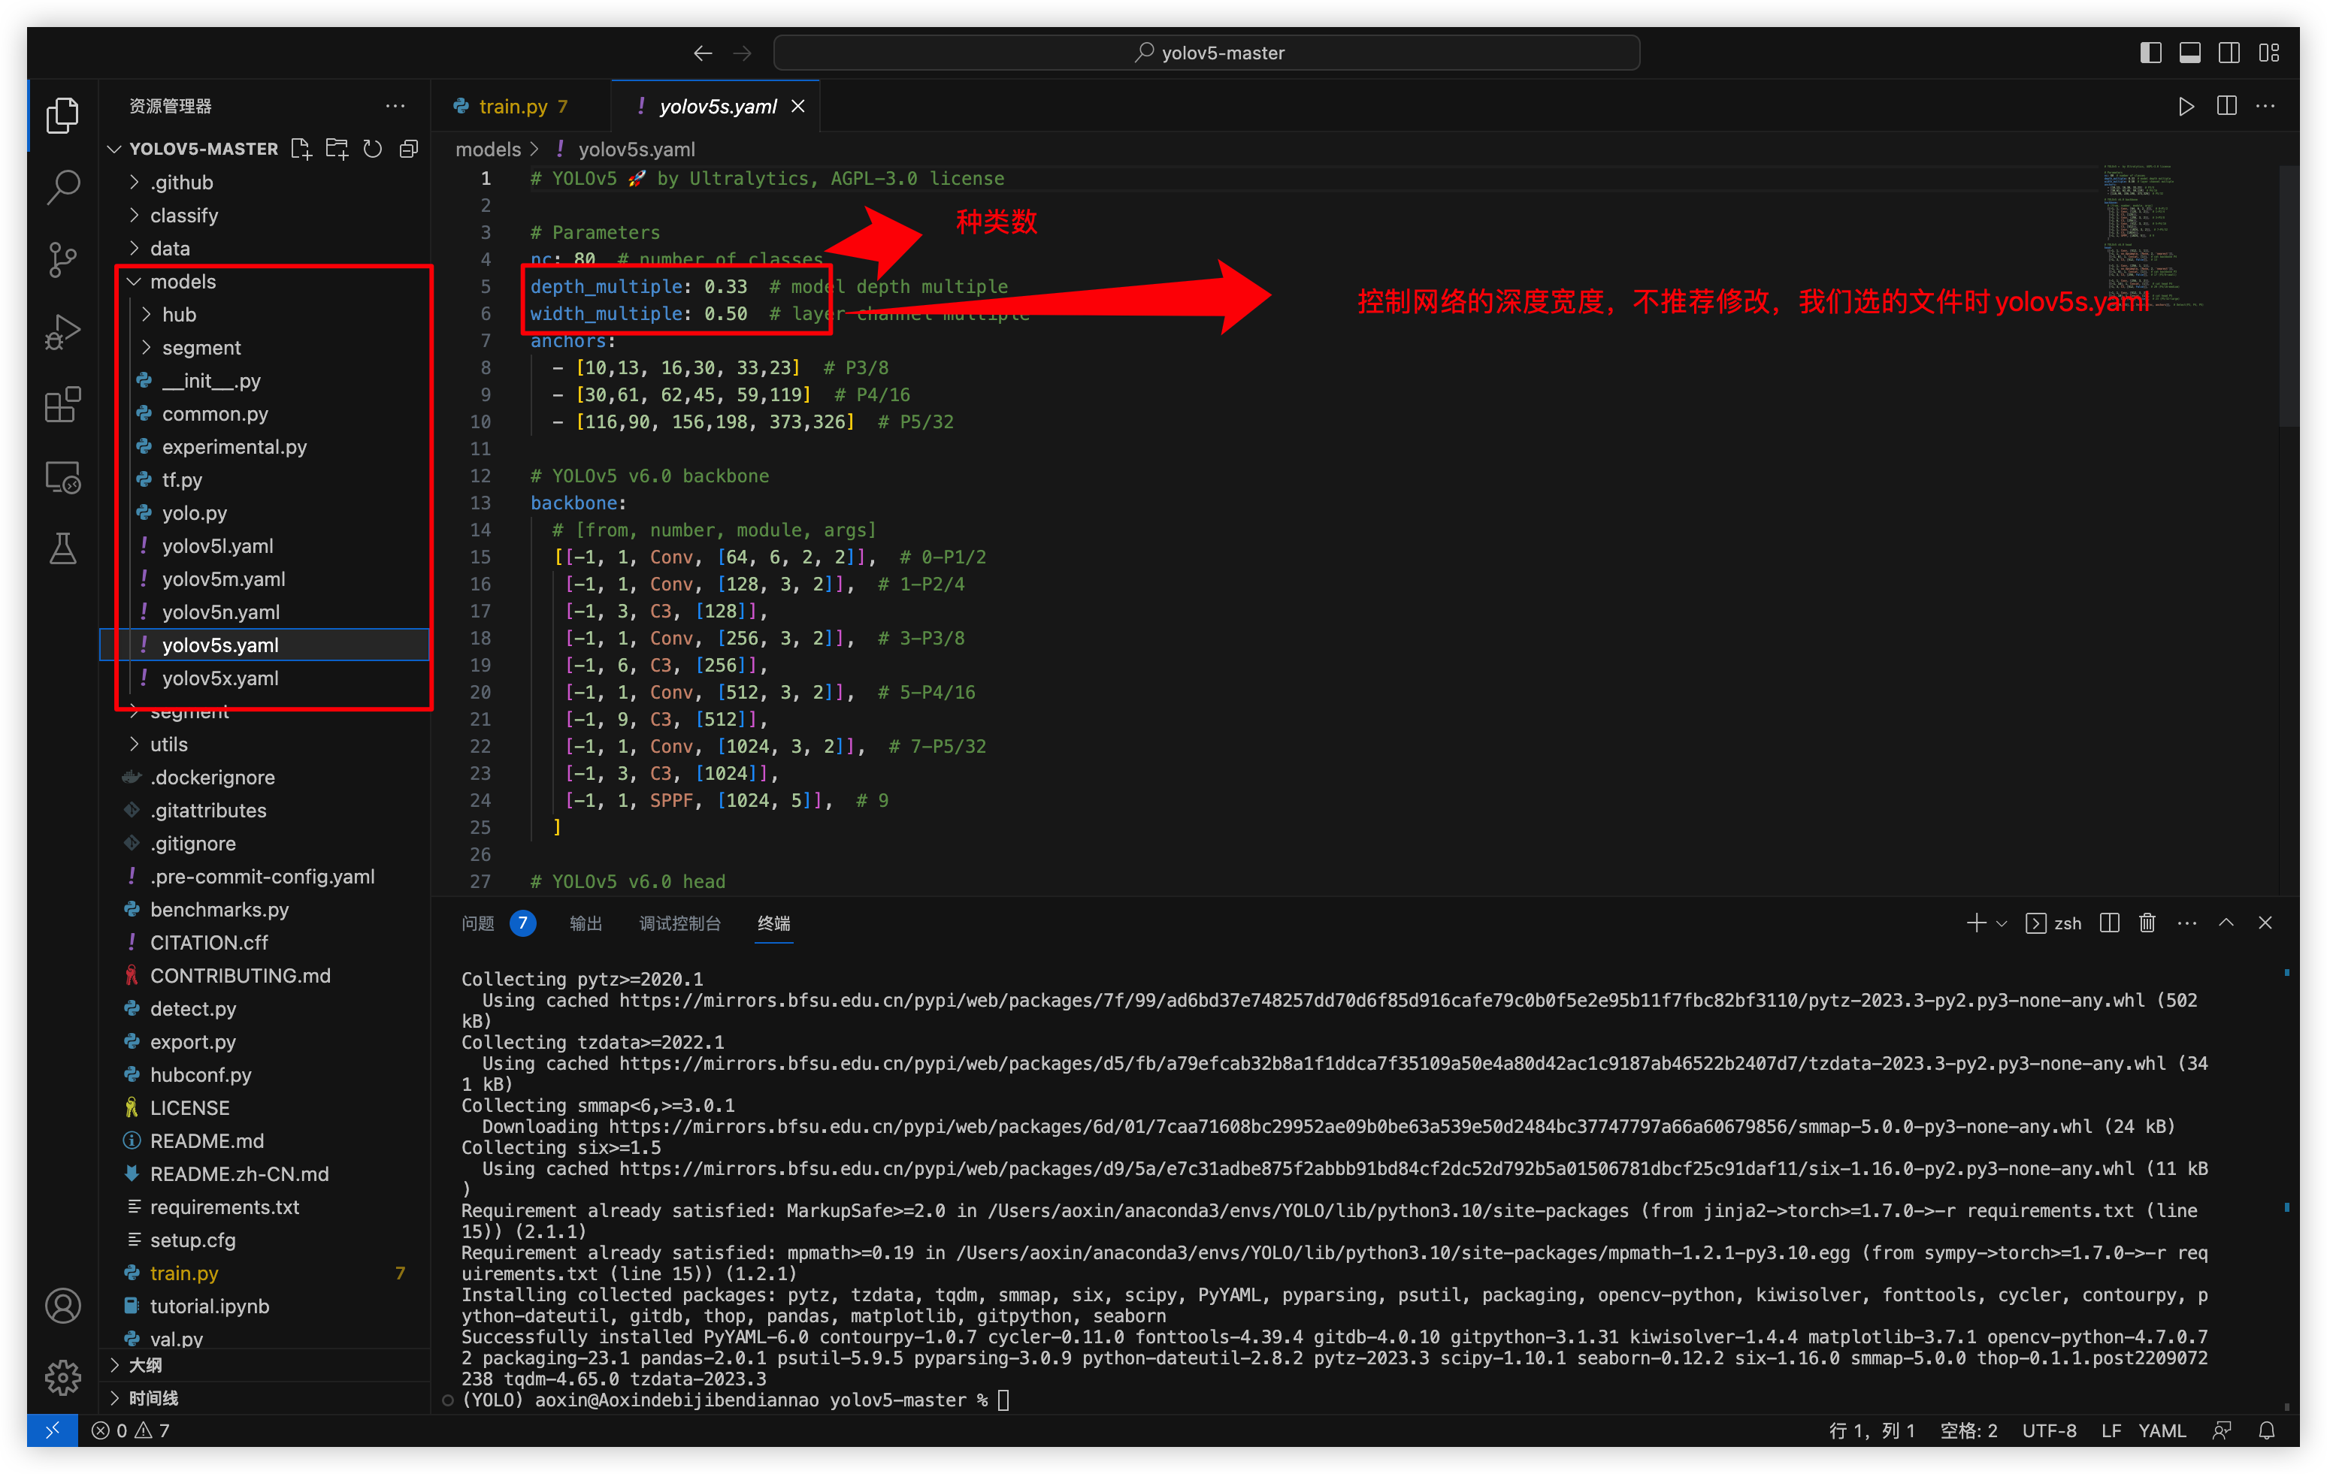Expand the hub subfolder
The width and height of the screenshot is (2327, 1474).
(265, 315)
